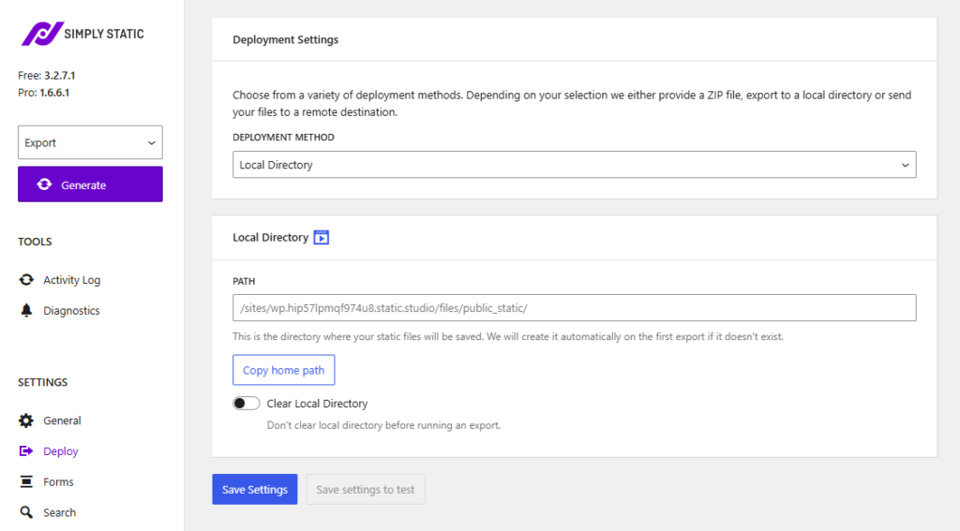
Task: Open Activity Log page
Action: 71,280
